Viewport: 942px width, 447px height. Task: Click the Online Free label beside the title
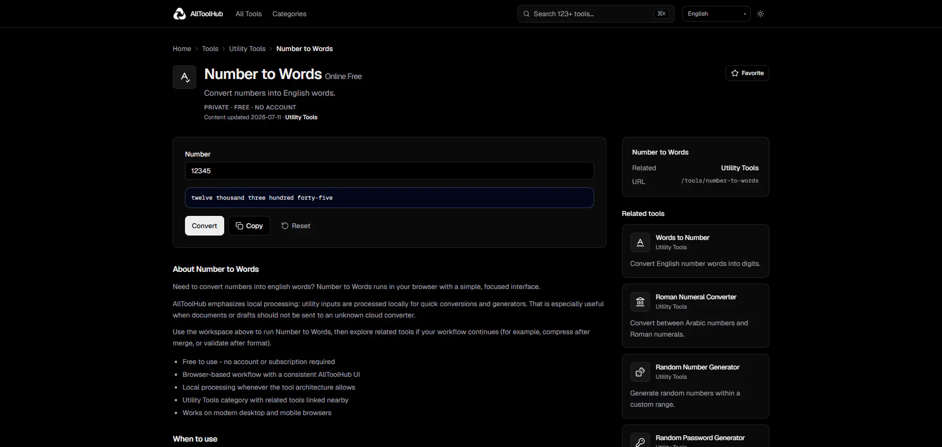tap(343, 77)
